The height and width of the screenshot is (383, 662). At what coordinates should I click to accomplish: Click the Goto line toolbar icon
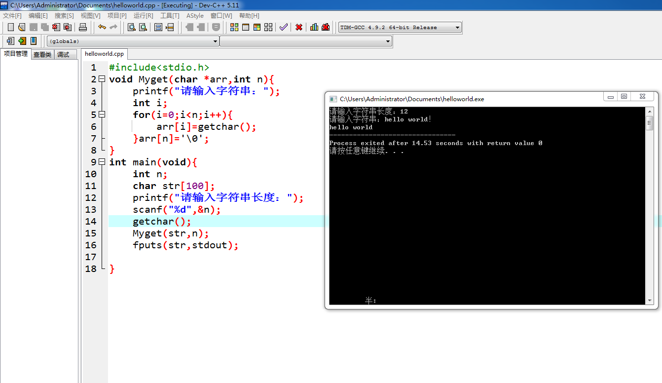[170, 27]
